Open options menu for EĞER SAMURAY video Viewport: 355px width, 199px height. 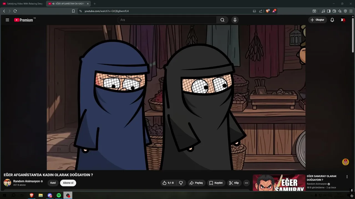(x=347, y=177)
